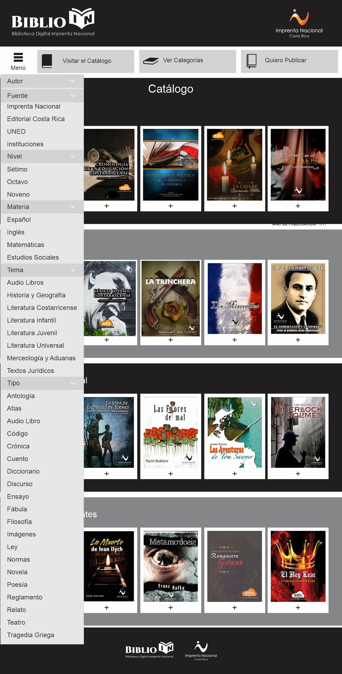Select Instituciones source
This screenshot has height=674, width=342.
(x=25, y=144)
